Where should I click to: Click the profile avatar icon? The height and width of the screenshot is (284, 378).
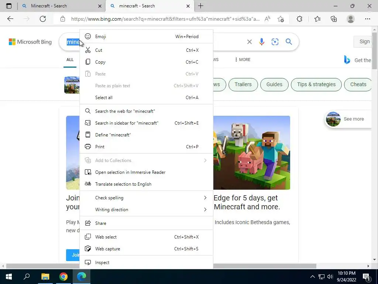click(351, 19)
